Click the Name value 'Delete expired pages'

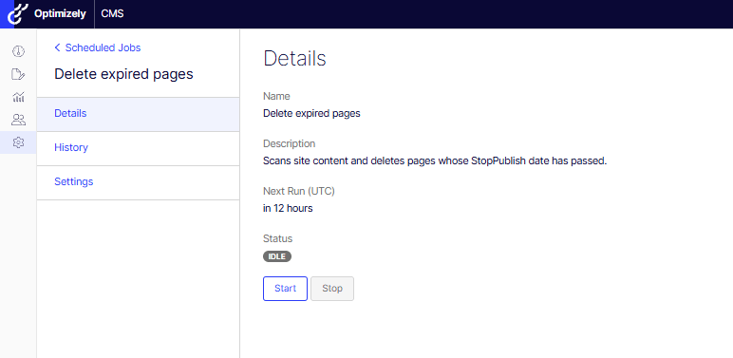point(311,113)
